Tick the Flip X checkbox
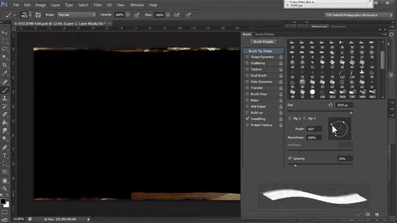This screenshot has width=397, height=223. tap(290, 118)
